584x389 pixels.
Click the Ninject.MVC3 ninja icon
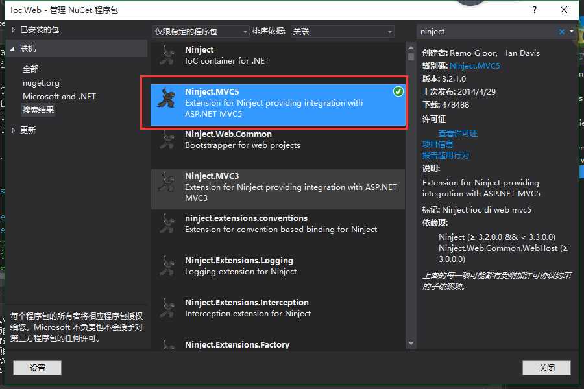(167, 182)
